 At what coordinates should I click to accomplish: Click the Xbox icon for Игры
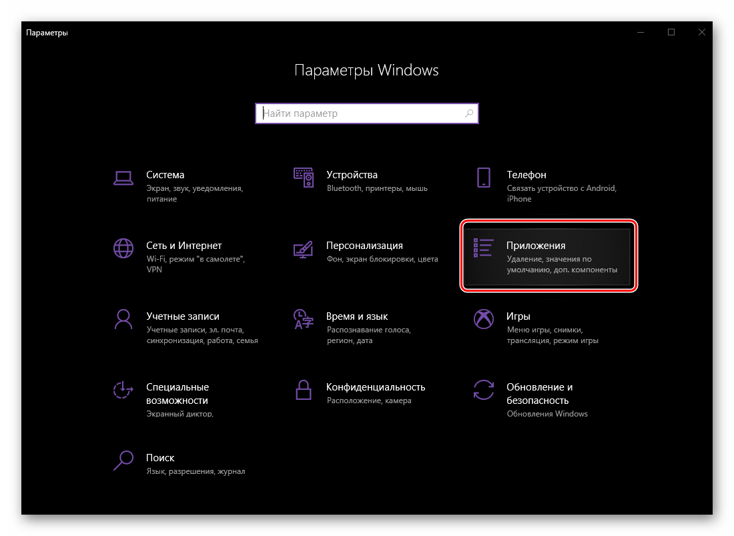pos(484,319)
